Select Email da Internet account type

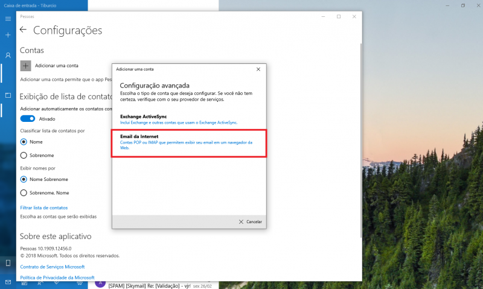pos(189,144)
